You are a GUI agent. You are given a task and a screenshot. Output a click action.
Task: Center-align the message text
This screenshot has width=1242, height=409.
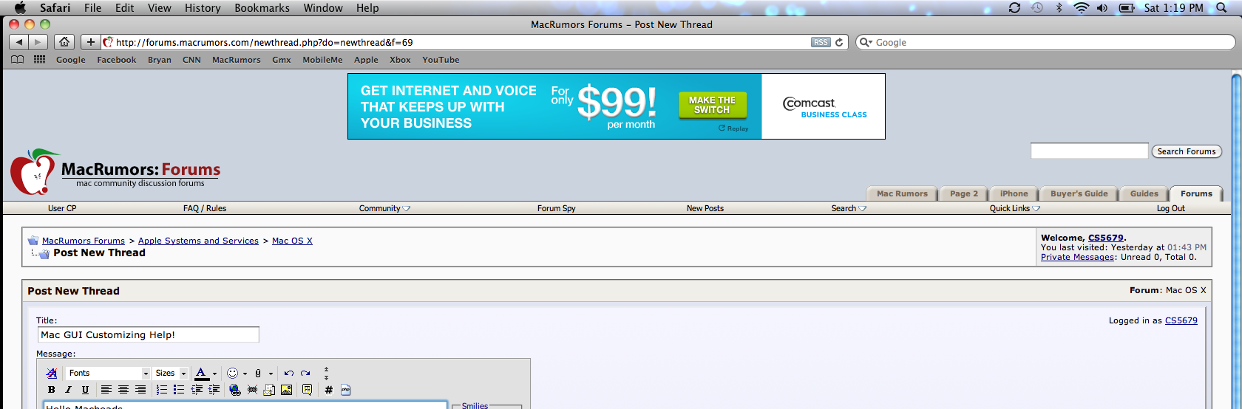point(123,390)
